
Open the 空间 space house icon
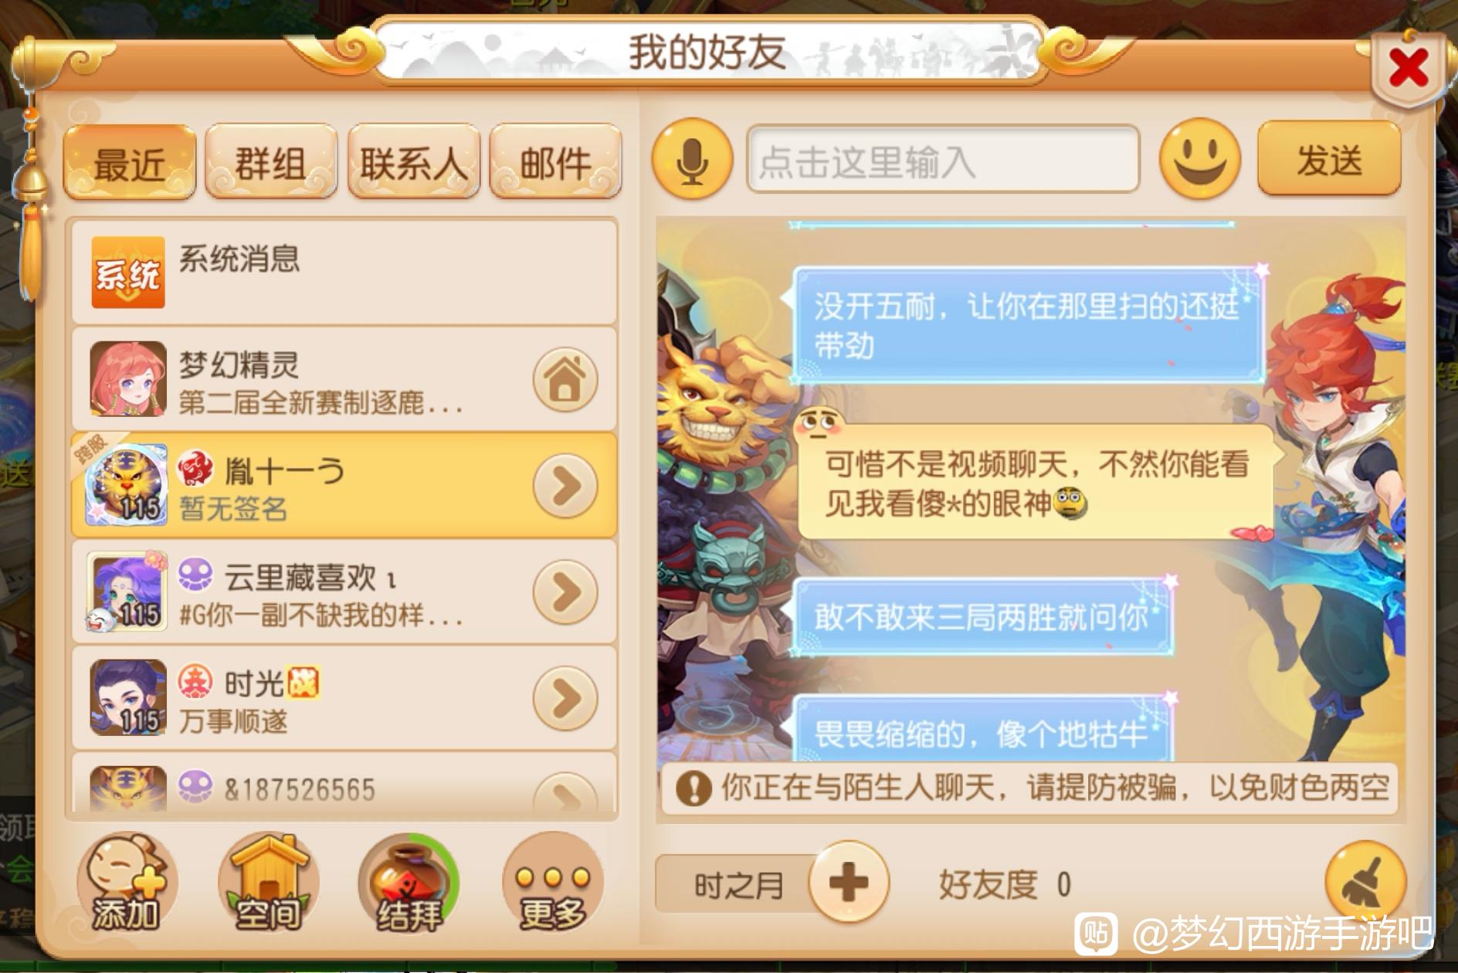pos(267,883)
